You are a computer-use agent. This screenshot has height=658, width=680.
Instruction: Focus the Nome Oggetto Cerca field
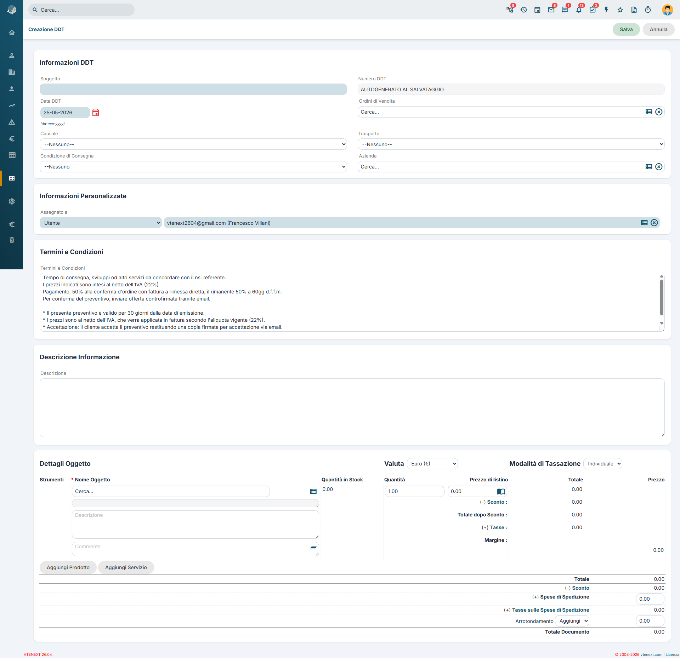pyautogui.click(x=171, y=491)
